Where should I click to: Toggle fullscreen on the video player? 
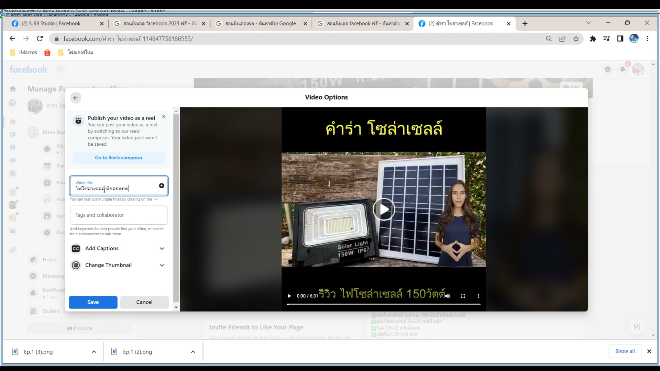click(x=463, y=296)
